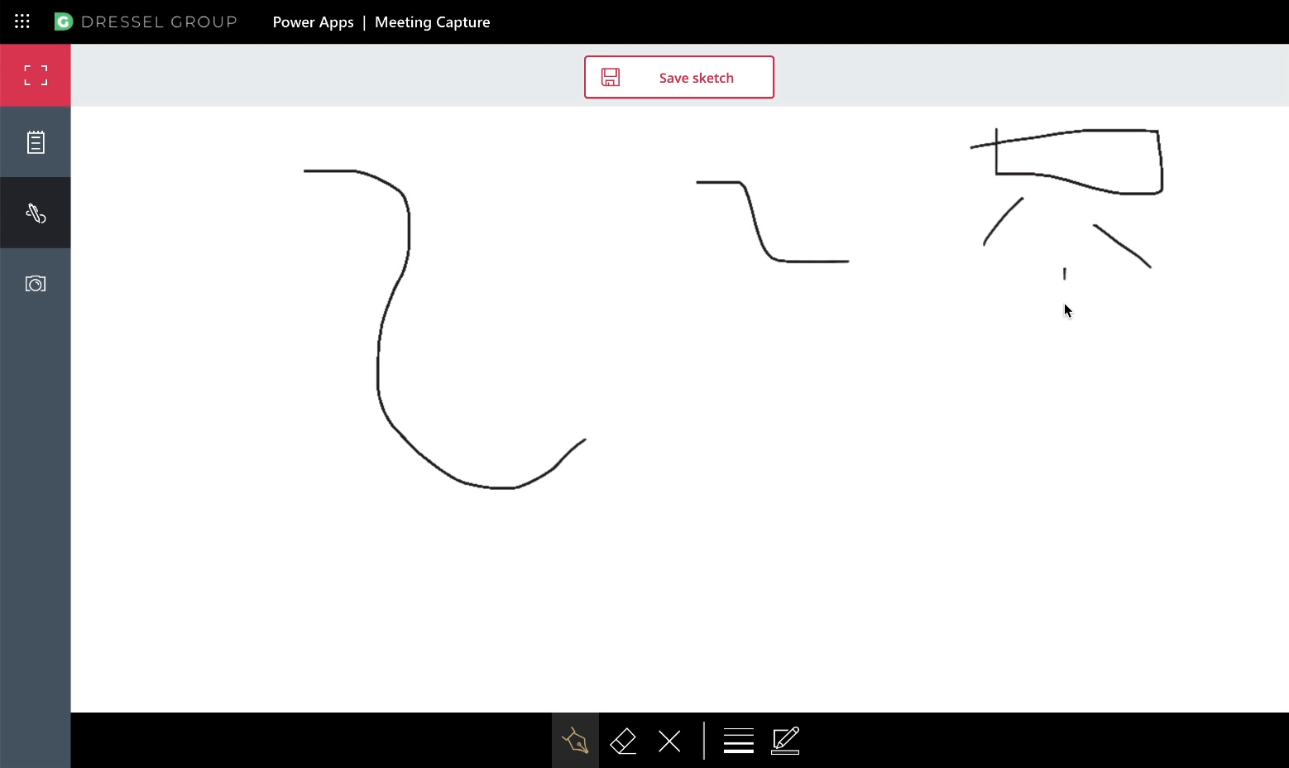Click the floppy disk save icon
Screen dimensions: 1289x768
611,77
